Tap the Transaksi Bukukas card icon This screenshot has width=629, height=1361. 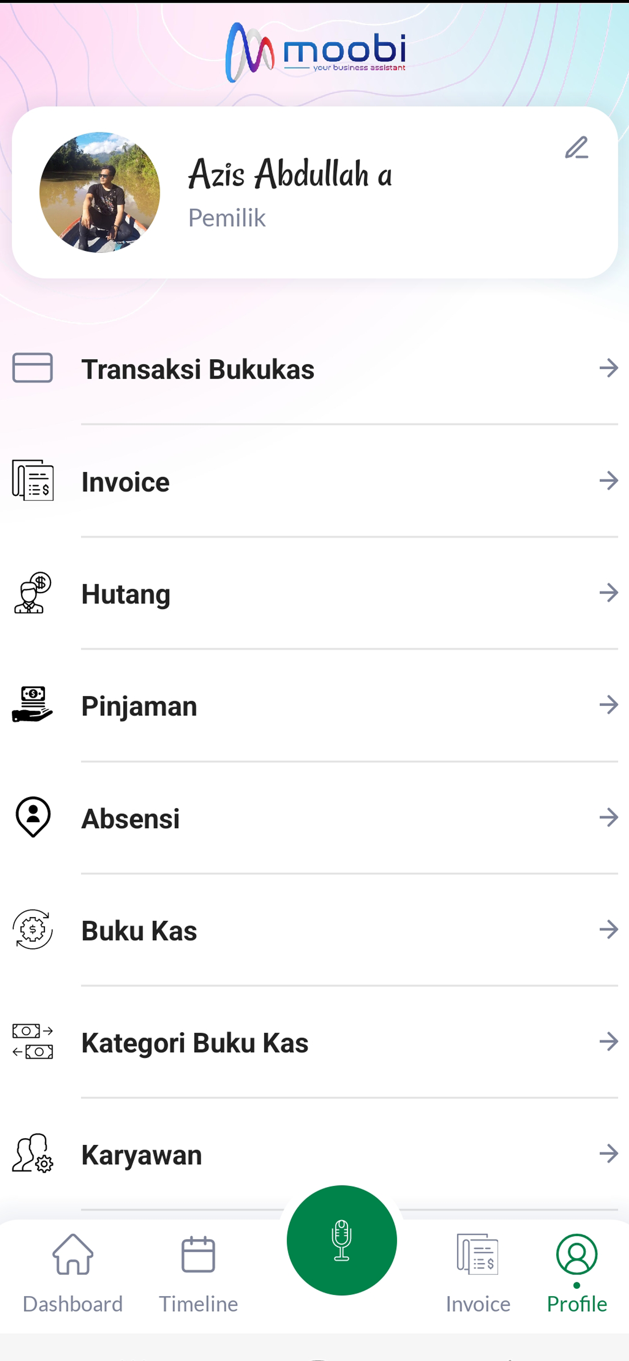(32, 368)
